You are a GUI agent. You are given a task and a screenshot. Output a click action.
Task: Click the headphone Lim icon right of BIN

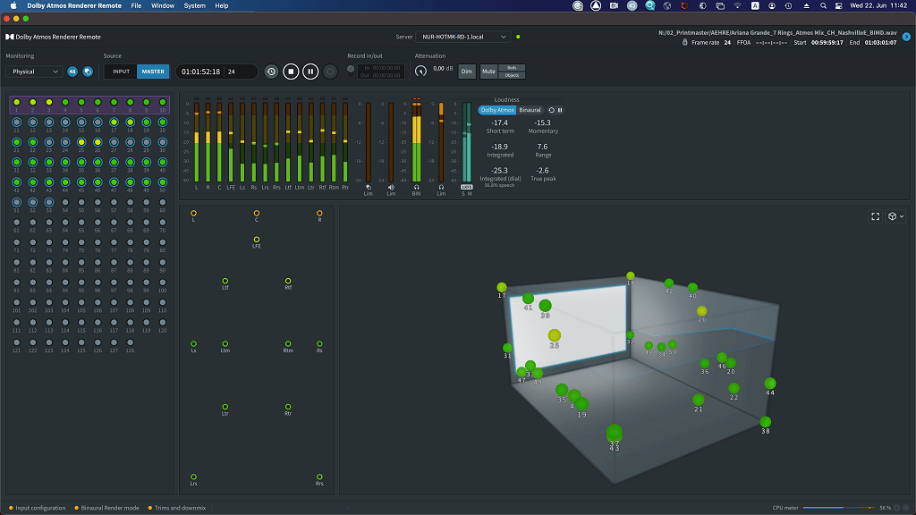point(441,188)
